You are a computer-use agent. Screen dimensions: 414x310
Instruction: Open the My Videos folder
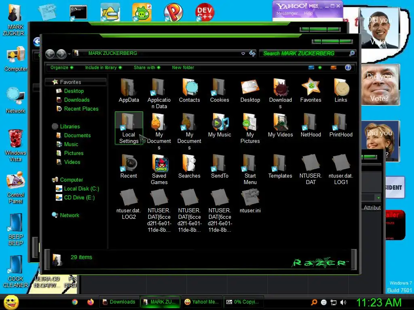281,125
